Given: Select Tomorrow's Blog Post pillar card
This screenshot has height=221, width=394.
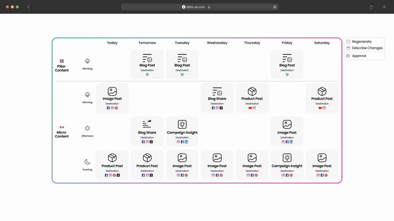Looking at the screenshot, I should pos(147,64).
